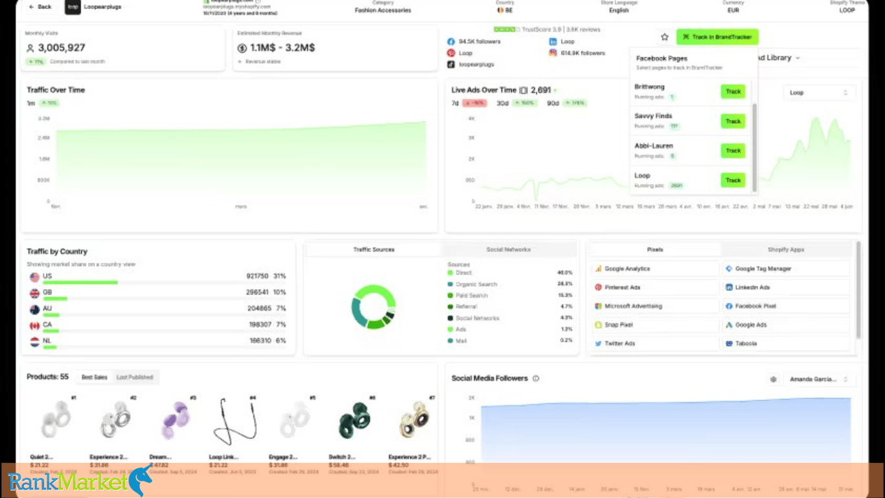Click the Pinterest Ads pixel icon
The width and height of the screenshot is (885, 498).
pos(599,287)
